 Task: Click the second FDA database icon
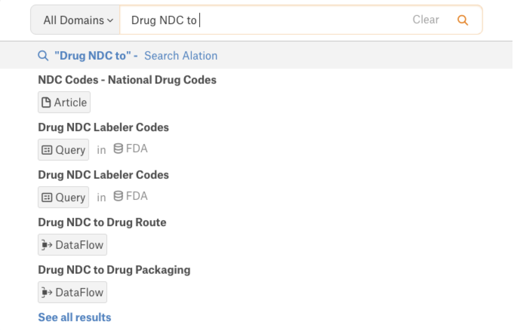coord(118,196)
